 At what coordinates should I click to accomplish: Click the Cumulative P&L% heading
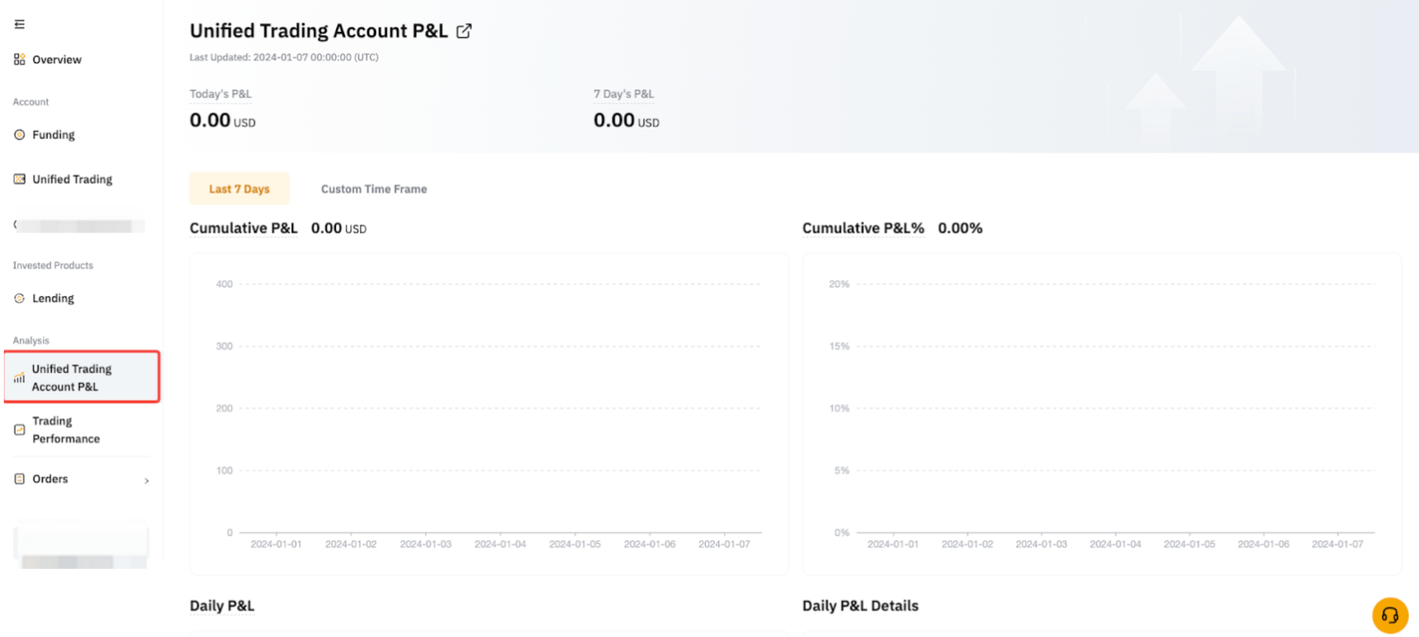coord(863,229)
